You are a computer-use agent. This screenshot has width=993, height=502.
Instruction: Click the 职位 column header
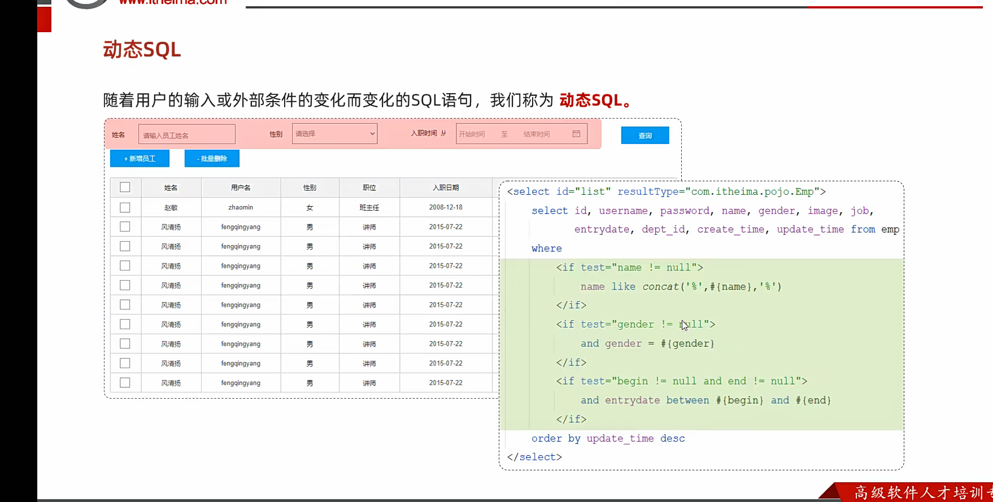(369, 187)
